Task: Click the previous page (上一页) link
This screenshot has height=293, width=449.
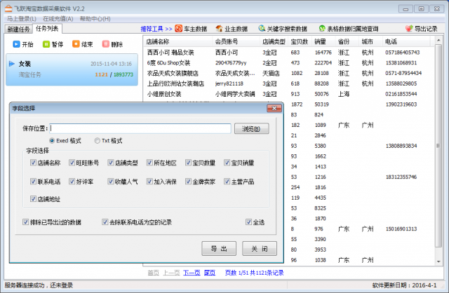Action: (x=171, y=273)
